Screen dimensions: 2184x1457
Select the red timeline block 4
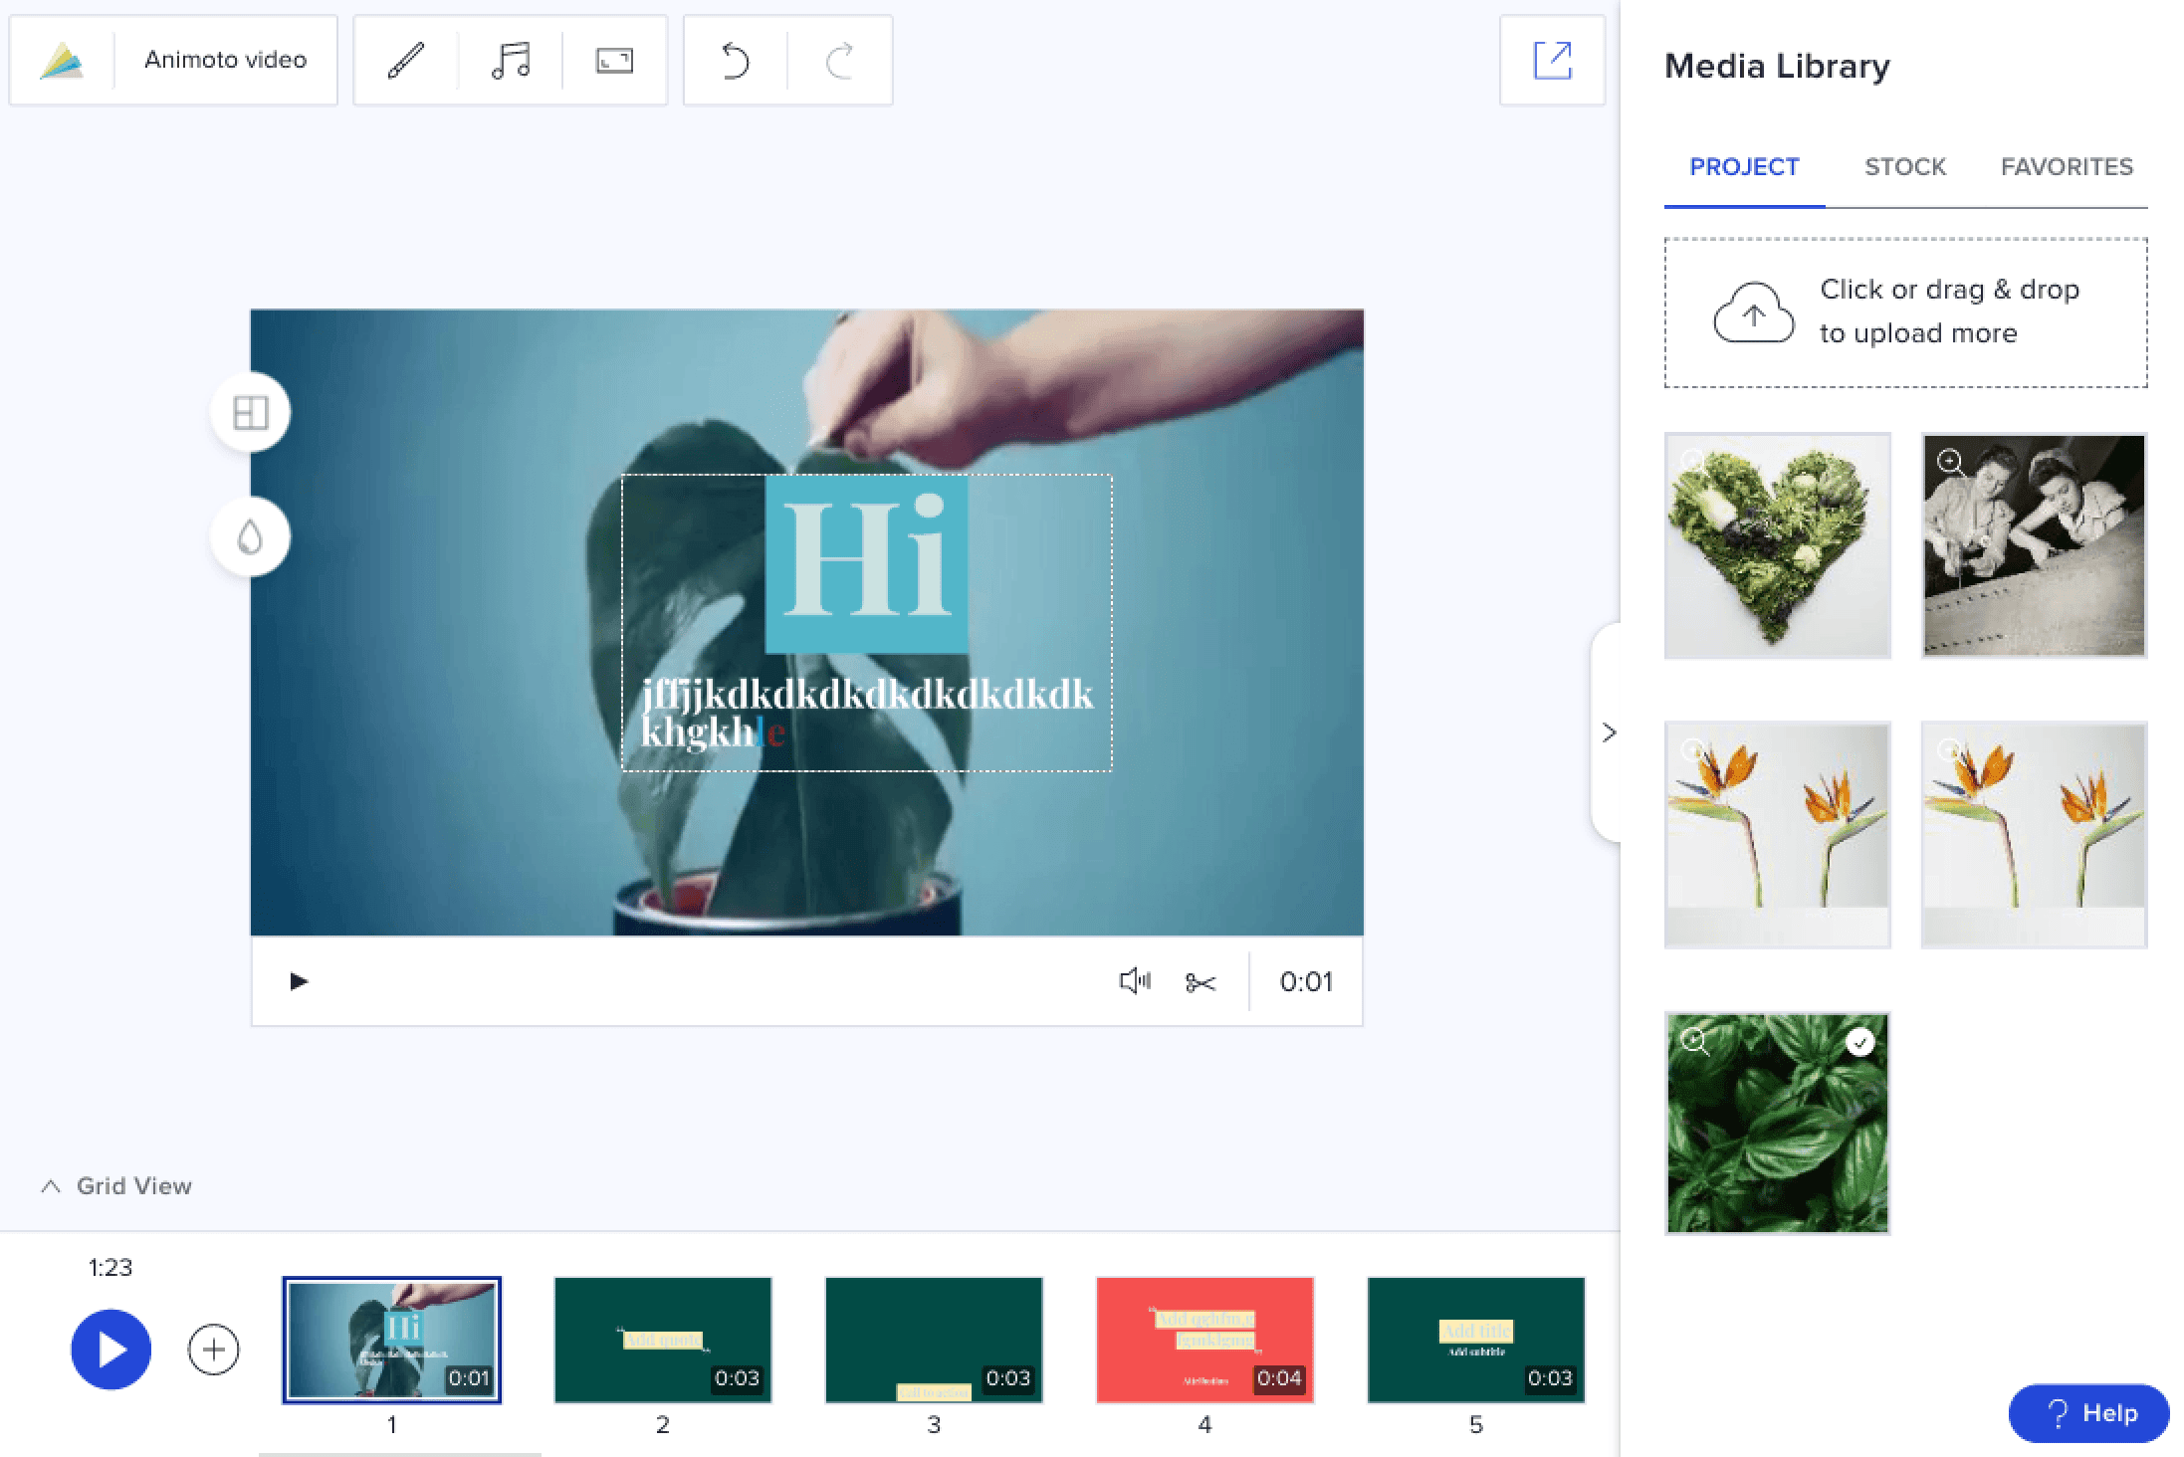1205,1340
